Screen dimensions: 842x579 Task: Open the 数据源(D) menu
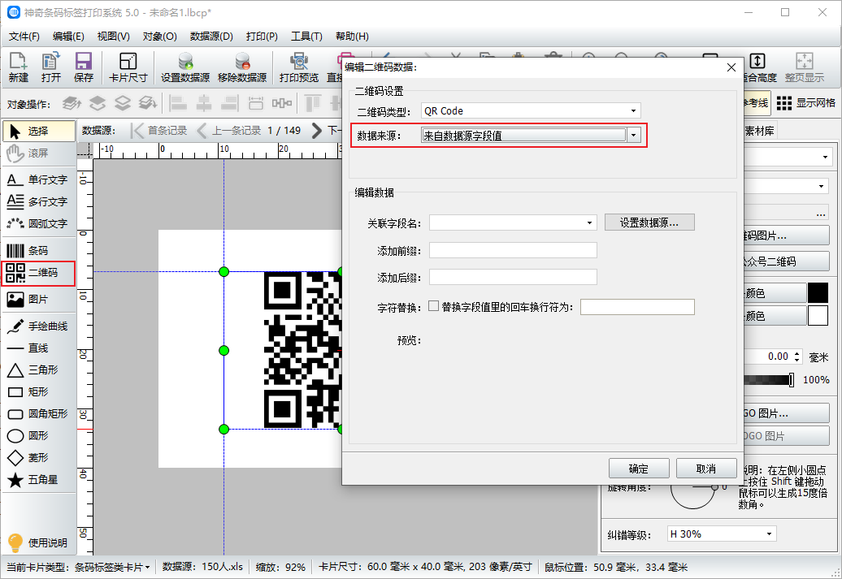coord(211,37)
